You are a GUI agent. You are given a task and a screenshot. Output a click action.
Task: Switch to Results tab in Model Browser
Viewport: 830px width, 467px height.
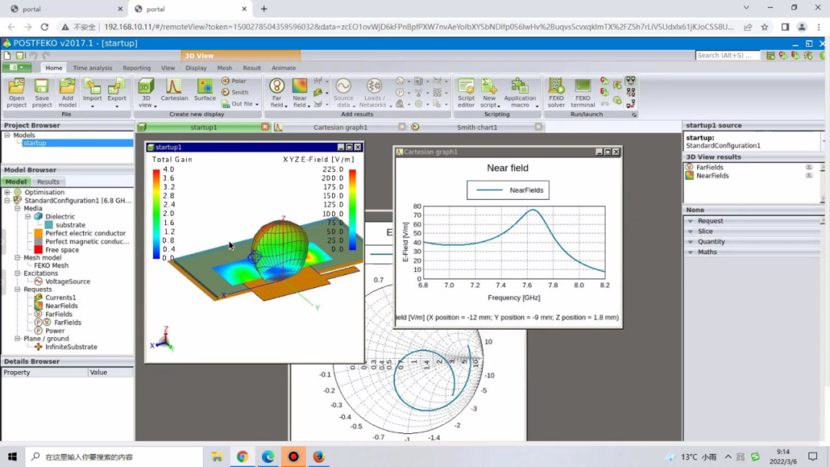coord(48,181)
